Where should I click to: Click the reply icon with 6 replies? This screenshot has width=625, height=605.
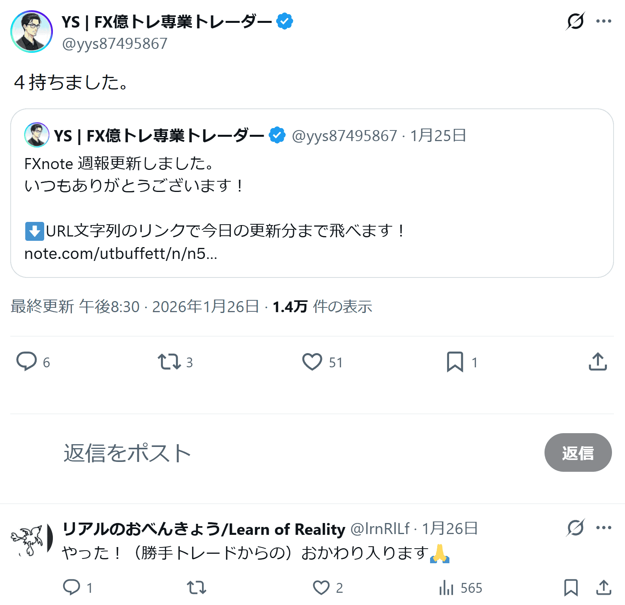(x=26, y=361)
